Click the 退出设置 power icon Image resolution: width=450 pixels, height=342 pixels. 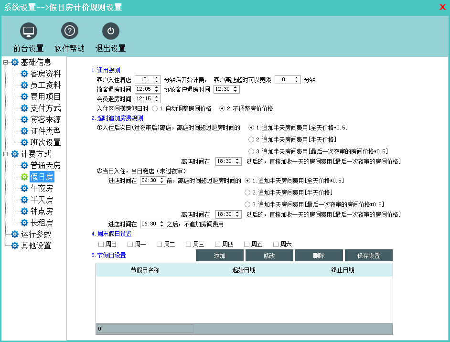coord(111,31)
